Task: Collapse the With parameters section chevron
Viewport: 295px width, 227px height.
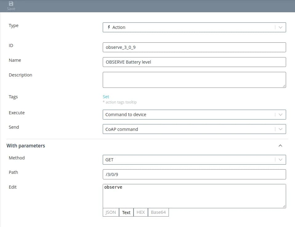Action: (x=280, y=146)
